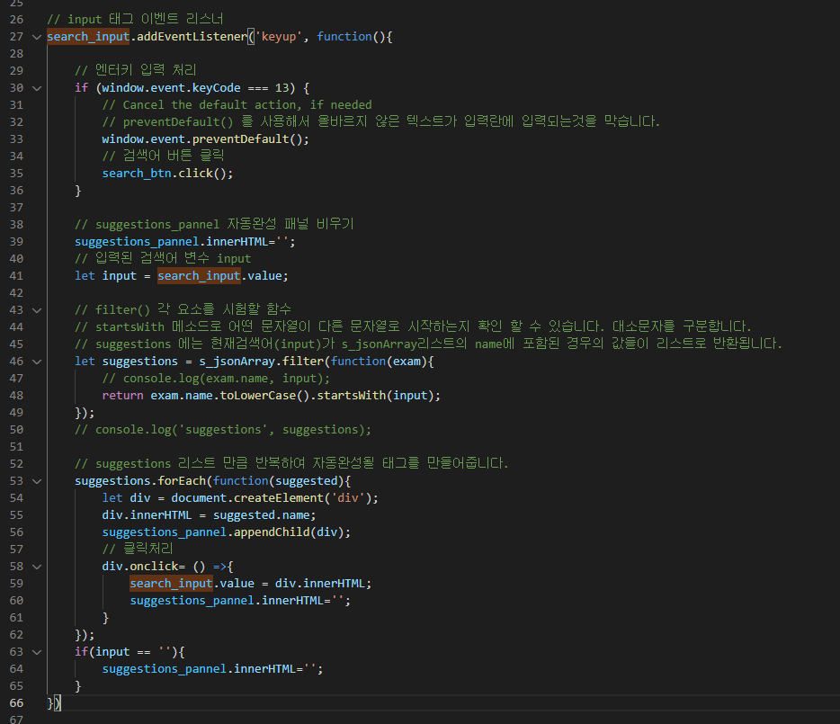Click highlighted search_input on line 27

coord(88,37)
